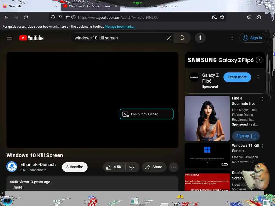Subscribe to Ethaniel-I-Dionach

click(x=75, y=167)
